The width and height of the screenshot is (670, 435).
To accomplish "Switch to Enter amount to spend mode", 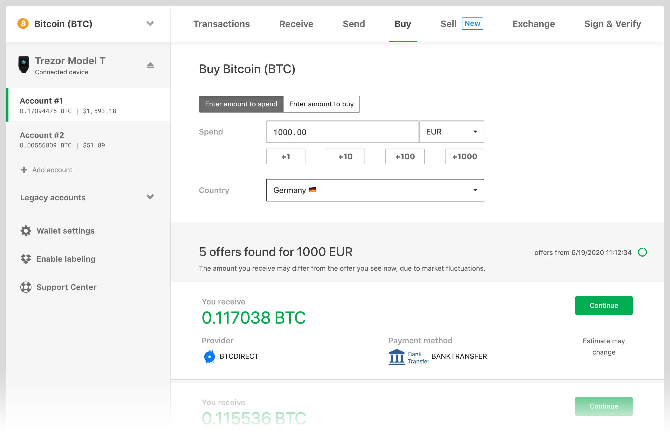I will tap(241, 104).
